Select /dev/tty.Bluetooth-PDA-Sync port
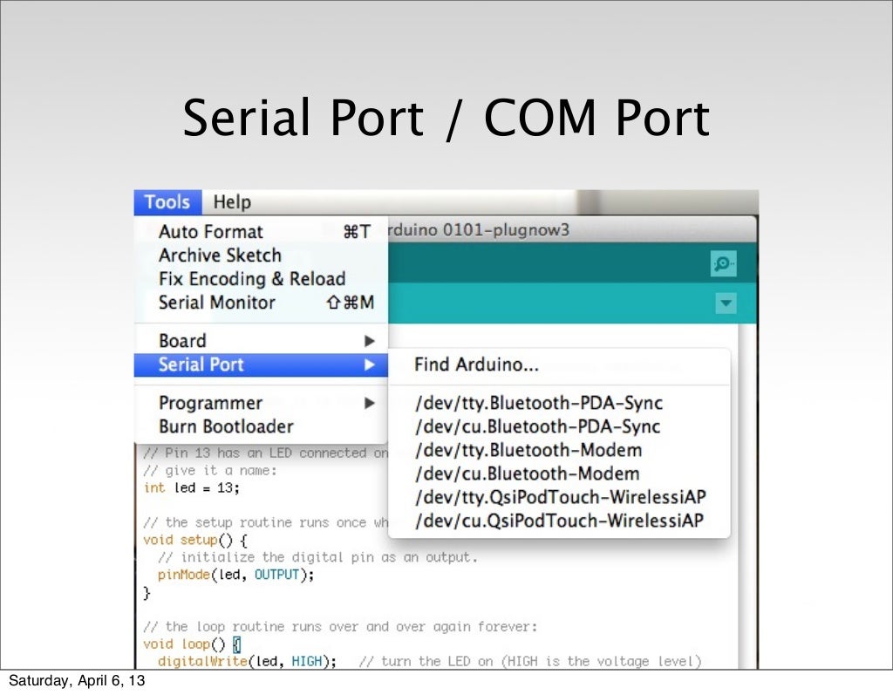893x695 pixels. (559, 403)
